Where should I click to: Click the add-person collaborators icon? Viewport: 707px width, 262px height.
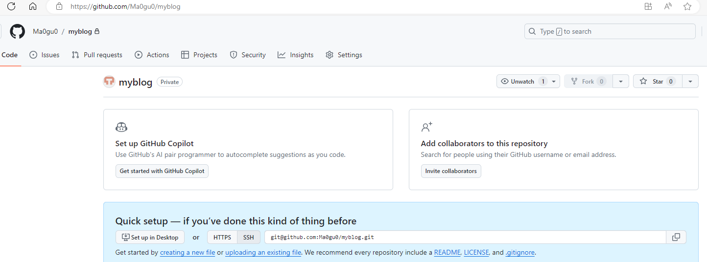click(427, 128)
